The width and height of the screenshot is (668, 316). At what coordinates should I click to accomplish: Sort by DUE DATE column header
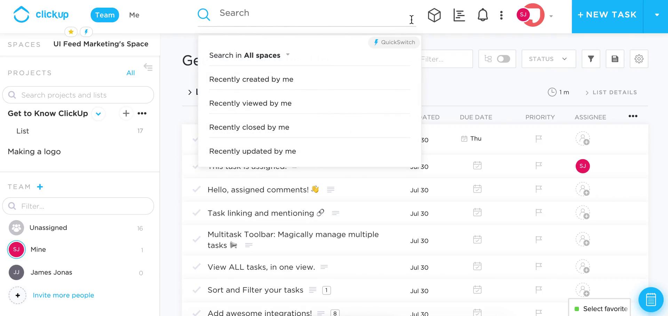[x=476, y=117]
